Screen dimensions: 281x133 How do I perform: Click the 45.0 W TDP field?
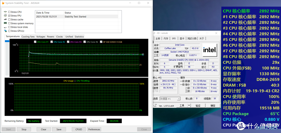click(x=195, y=48)
